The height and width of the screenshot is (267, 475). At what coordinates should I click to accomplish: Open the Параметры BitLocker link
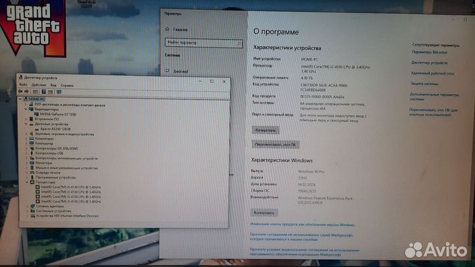[x=429, y=52]
